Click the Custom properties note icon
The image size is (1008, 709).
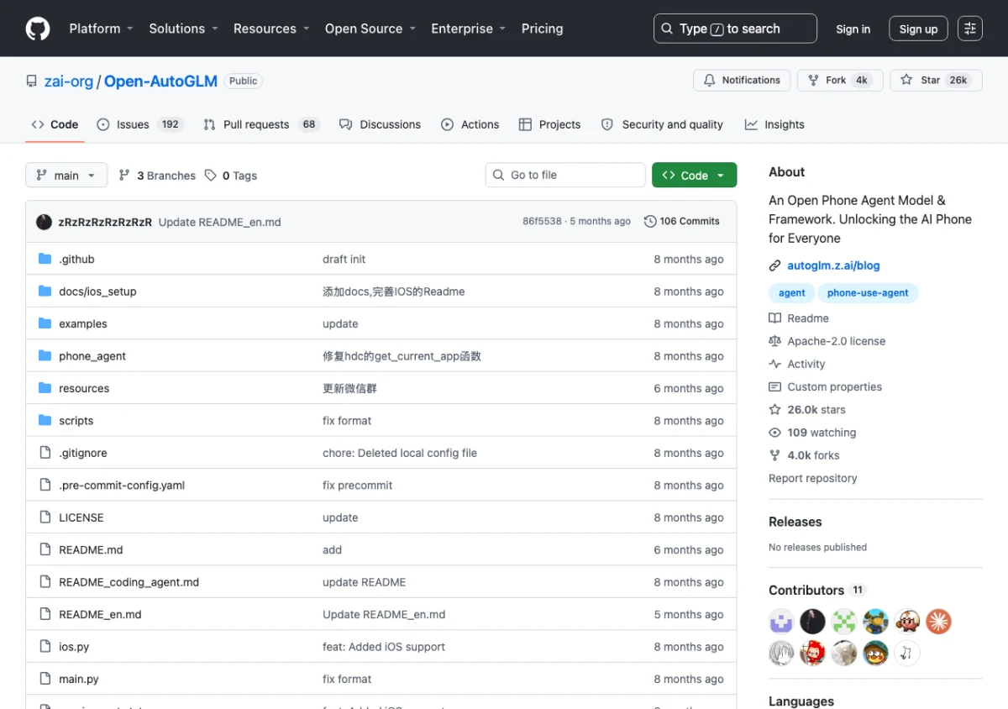775,386
